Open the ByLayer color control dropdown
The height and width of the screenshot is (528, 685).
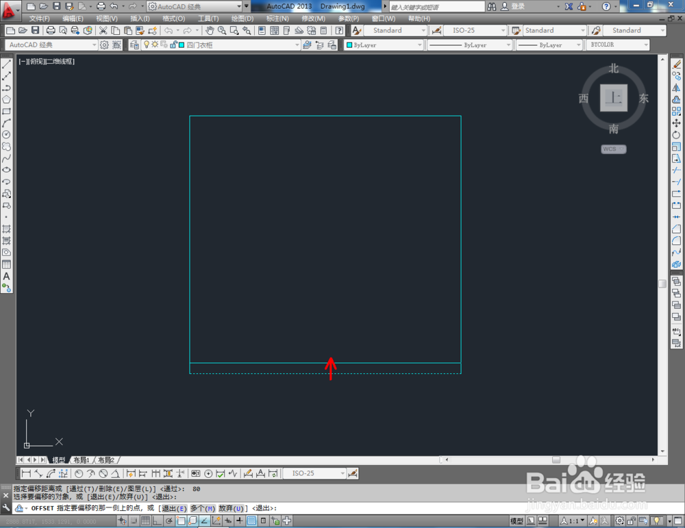pyautogui.click(x=384, y=45)
